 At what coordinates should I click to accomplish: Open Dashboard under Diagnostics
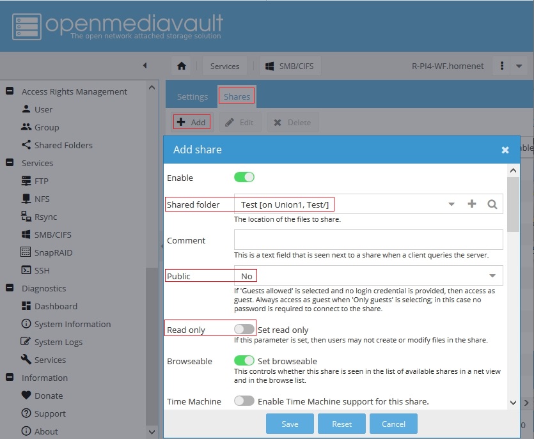click(55, 306)
